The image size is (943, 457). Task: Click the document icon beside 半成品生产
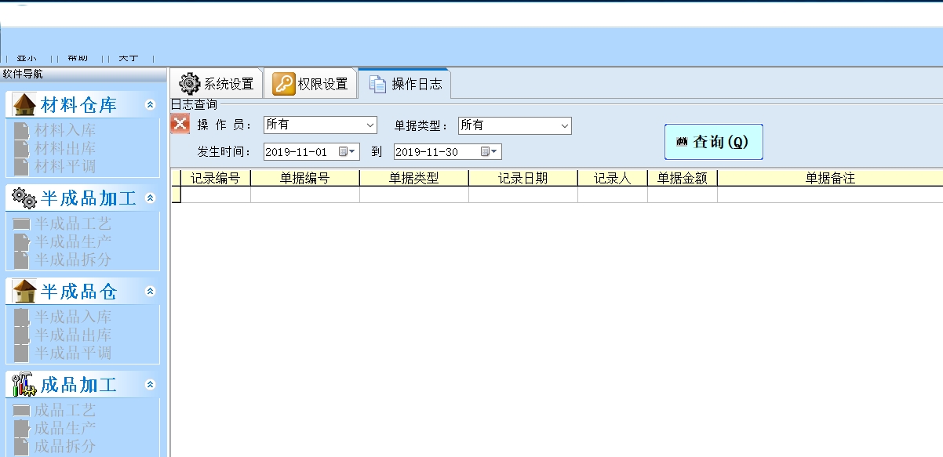[22, 241]
